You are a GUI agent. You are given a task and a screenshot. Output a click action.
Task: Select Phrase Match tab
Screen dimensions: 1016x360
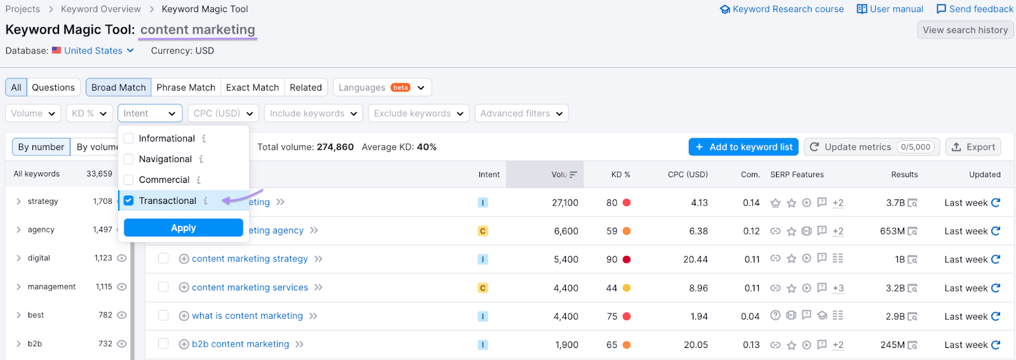(x=186, y=88)
